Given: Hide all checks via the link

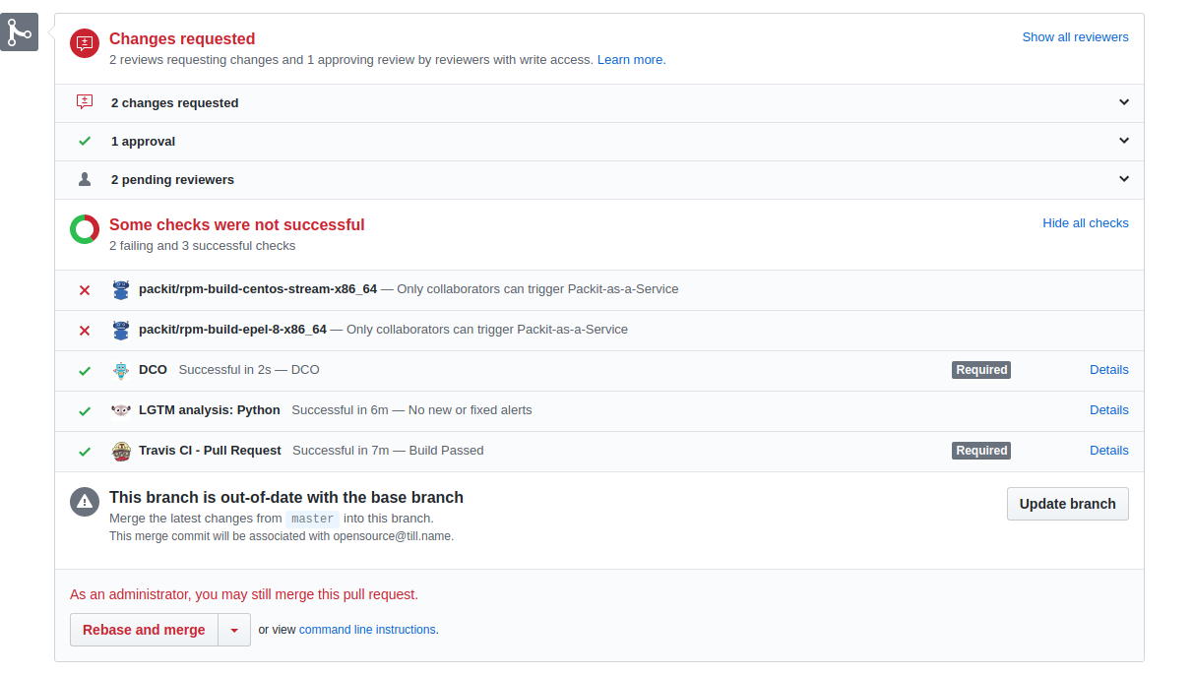Looking at the screenshot, I should coord(1086,223).
